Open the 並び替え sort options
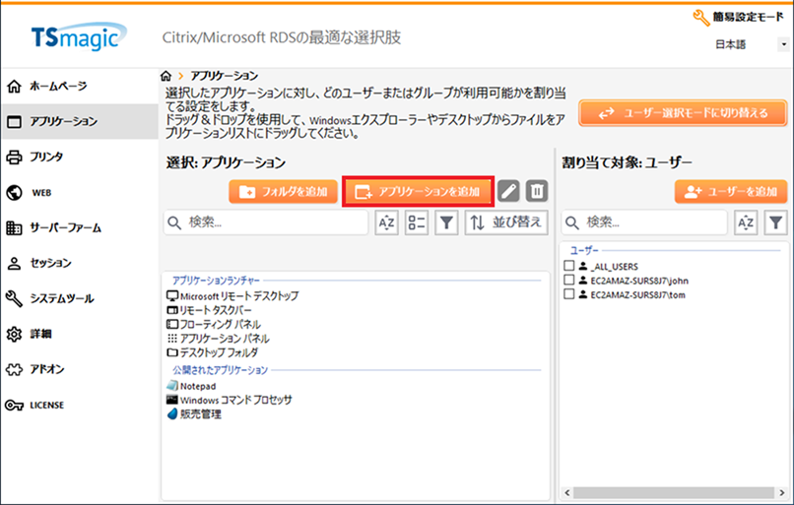The image size is (794, 505). (x=505, y=223)
